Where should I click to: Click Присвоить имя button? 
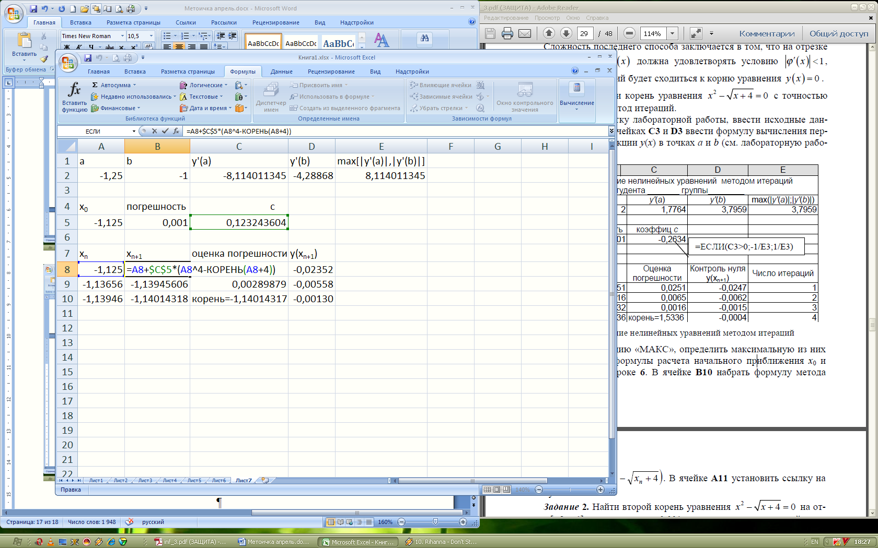(319, 85)
